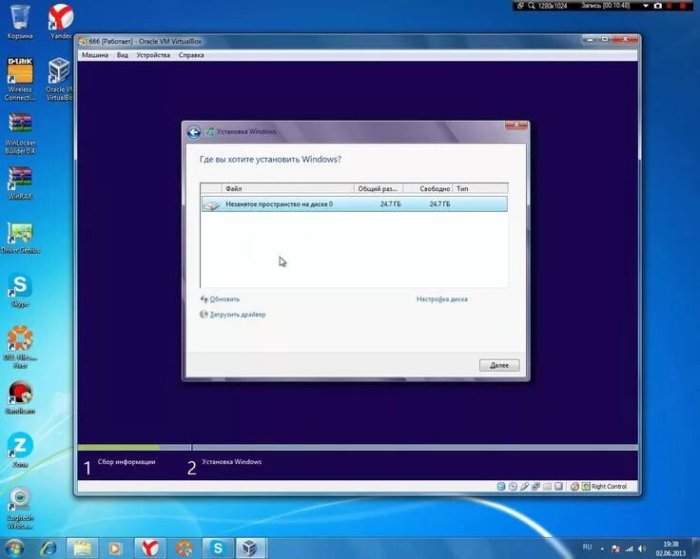Click the video capture icon in VirtualBox status bar
This screenshot has width=700, height=559.
(558, 487)
